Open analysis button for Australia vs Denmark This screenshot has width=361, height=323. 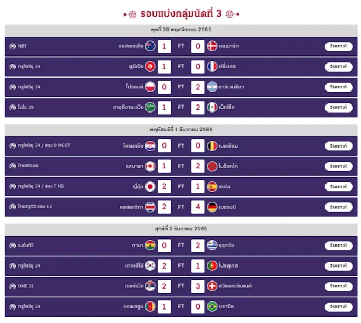point(339,46)
